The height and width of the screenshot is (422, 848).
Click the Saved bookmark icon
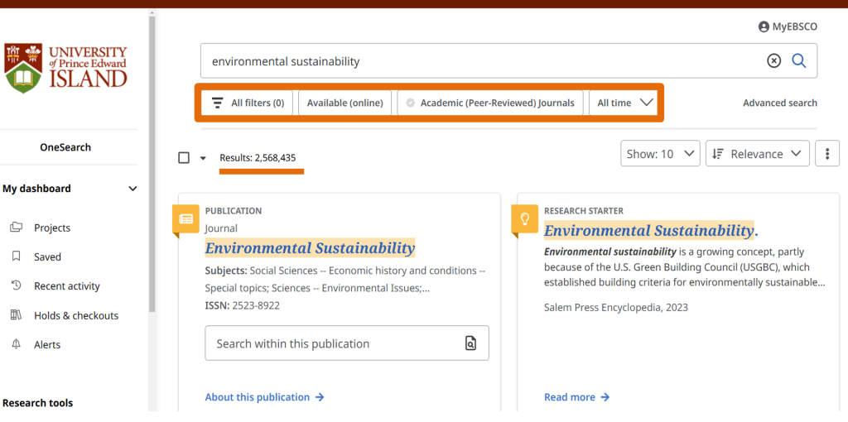pos(16,257)
